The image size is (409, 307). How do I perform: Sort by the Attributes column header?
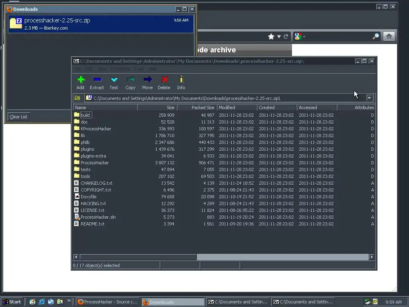point(356,107)
